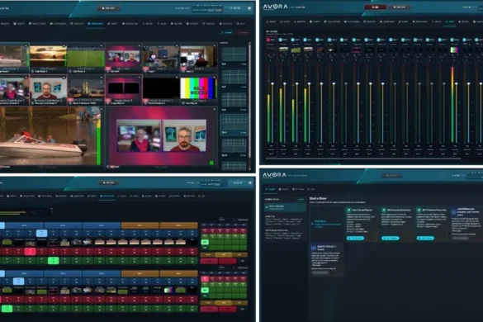Click ON AIR button in multiviewer window
This screenshot has width=483, height=322.
(108, 8)
